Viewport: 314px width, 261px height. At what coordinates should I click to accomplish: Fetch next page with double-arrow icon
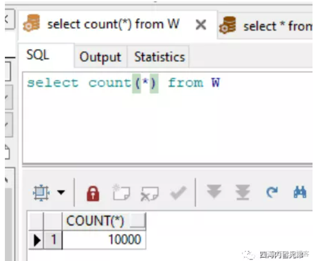tap(214, 191)
